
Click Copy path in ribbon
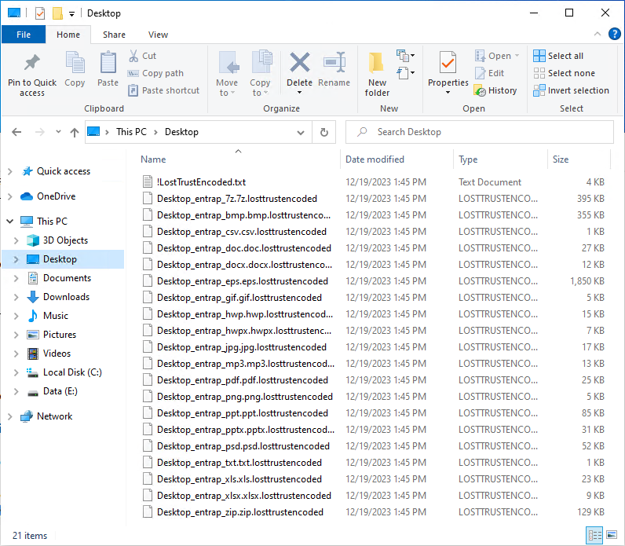[155, 73]
